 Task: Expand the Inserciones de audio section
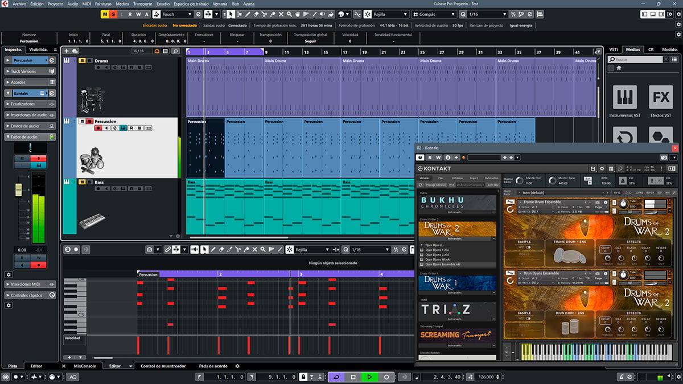point(31,115)
